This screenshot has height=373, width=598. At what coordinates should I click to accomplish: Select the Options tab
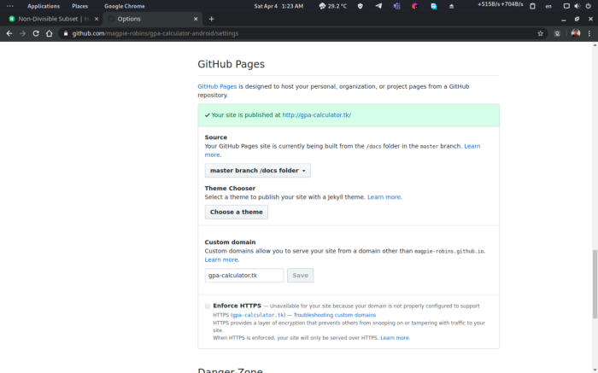(x=153, y=19)
